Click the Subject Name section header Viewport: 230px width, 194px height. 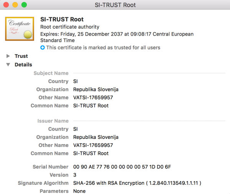[51, 73]
